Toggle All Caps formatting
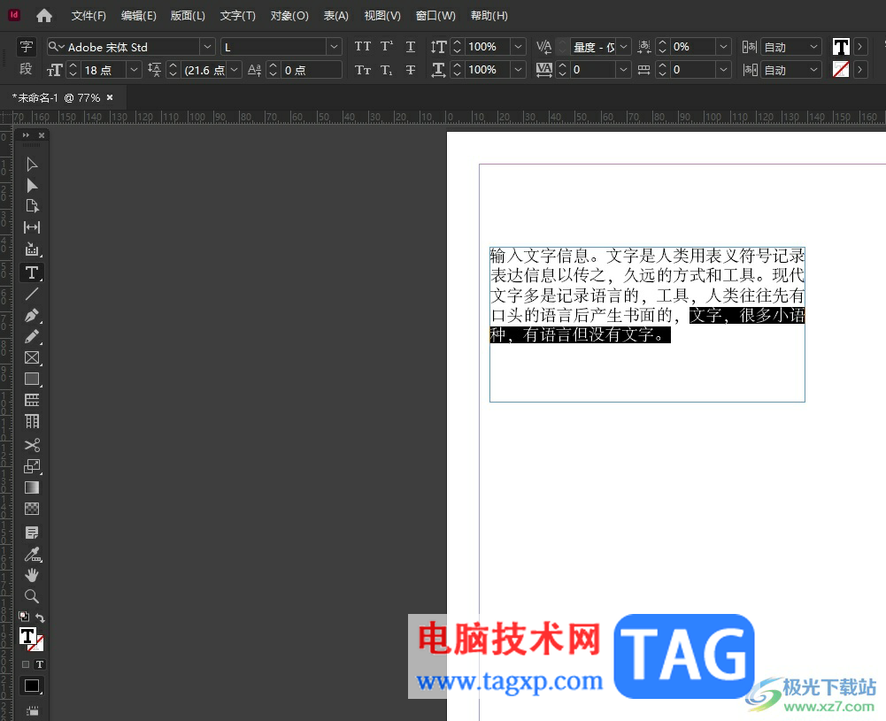 click(363, 46)
